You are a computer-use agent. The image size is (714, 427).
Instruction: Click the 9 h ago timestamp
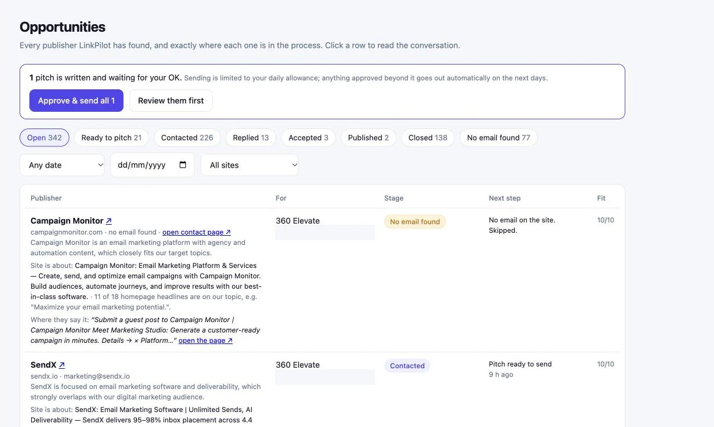tap(501, 375)
